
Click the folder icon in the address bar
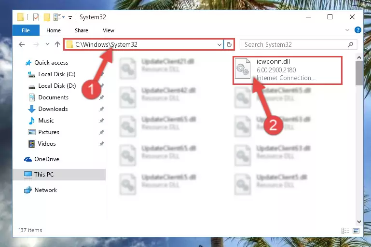(x=69, y=44)
